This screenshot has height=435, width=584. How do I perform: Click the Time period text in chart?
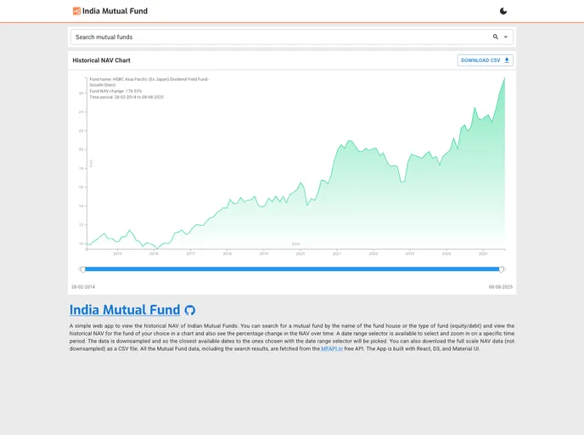[126, 97]
